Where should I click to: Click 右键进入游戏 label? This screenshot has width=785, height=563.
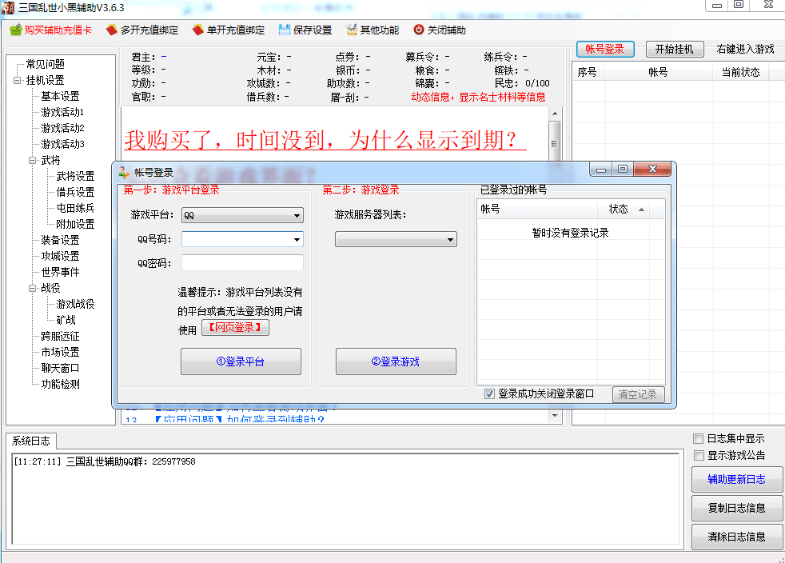pos(745,49)
